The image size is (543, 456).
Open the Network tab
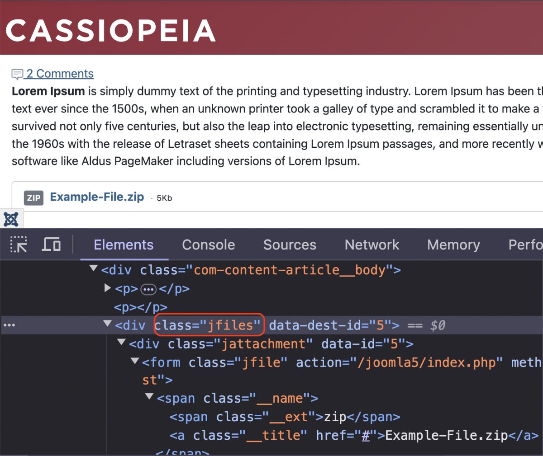pyautogui.click(x=372, y=244)
